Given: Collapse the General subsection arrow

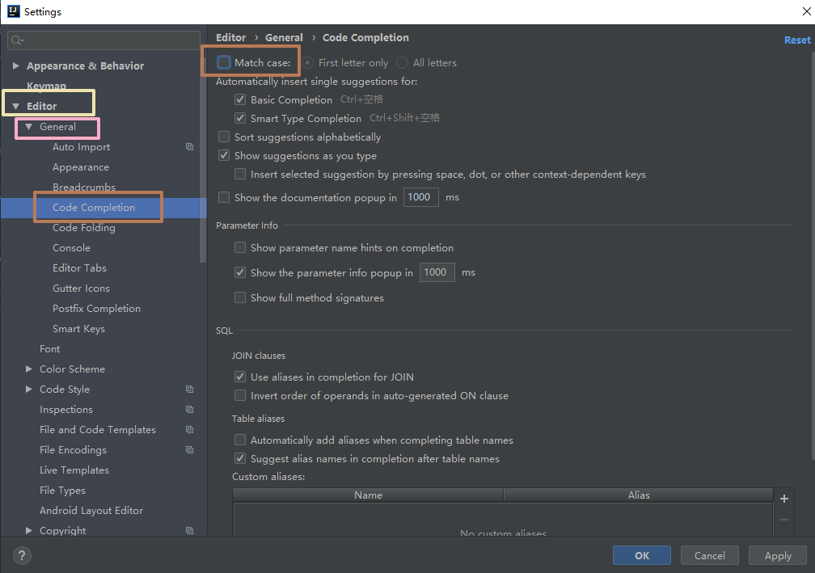Looking at the screenshot, I should (28, 126).
